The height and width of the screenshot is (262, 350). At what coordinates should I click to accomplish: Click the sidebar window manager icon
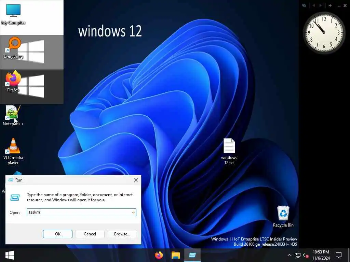[304, 5]
